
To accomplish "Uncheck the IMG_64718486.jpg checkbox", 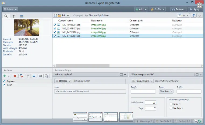I will click(55, 32).
